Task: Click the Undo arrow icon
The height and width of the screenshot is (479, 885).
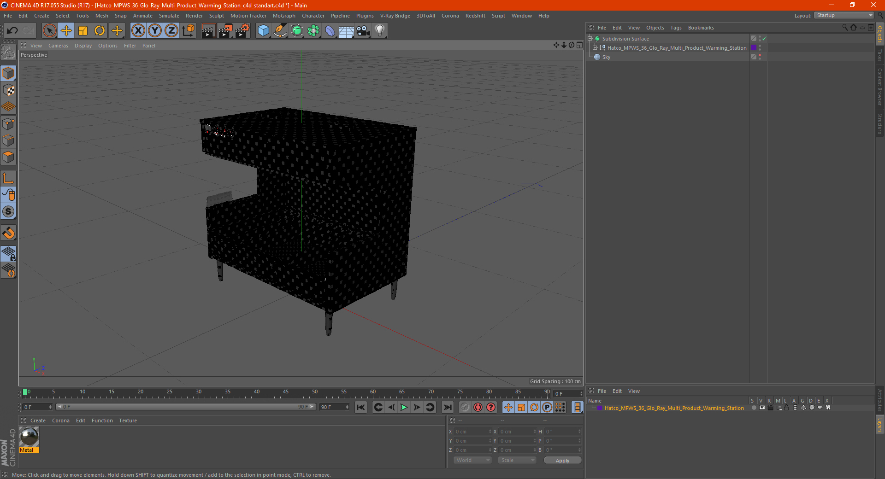Action: click(12, 31)
